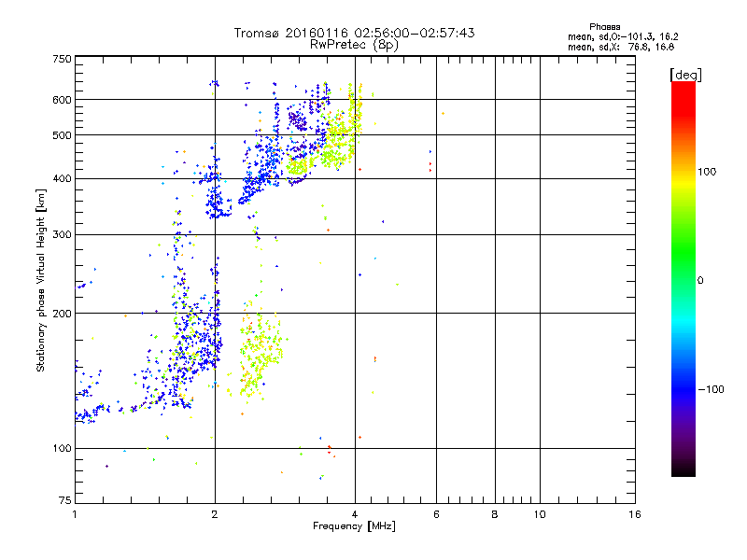The width and height of the screenshot is (747, 560).
Task: Click the purple cluster near 3 MHz, 550 km
Action: [x=298, y=120]
